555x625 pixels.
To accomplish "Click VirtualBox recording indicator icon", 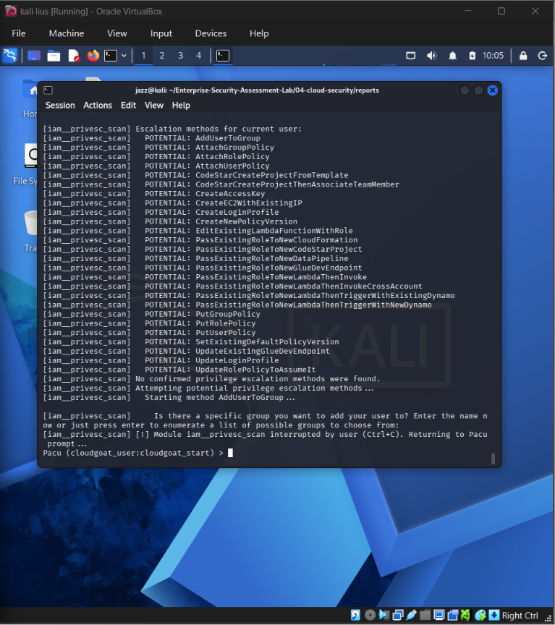I will point(452,615).
